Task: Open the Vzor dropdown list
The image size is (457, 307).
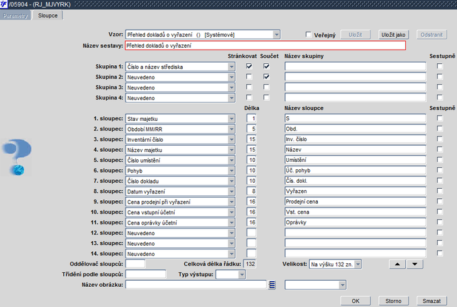Action: pyautogui.click(x=276, y=34)
